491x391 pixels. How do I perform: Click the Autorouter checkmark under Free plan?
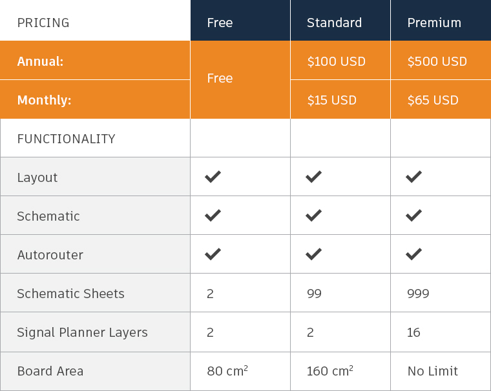pyautogui.click(x=213, y=254)
